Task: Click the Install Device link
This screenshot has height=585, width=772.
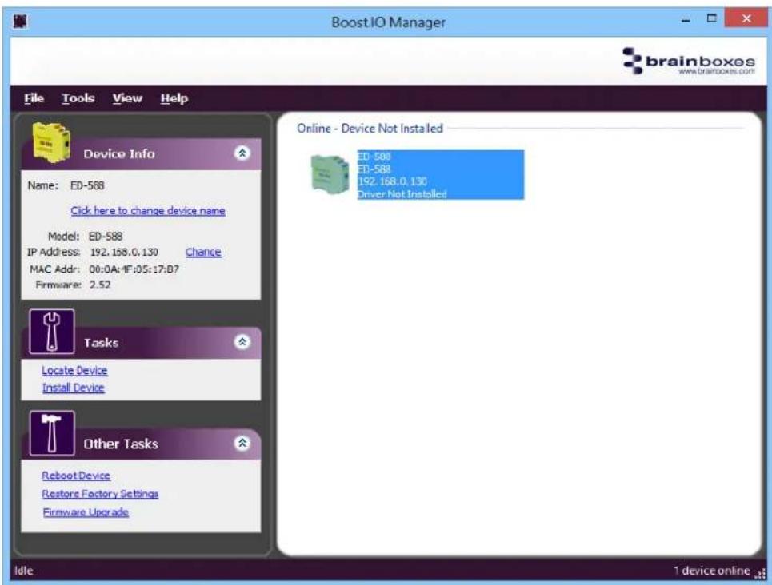Action: point(73,388)
